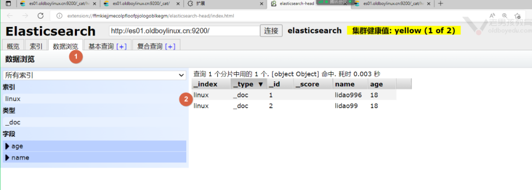Click the zoom magnifier icon in the address bar
Image resolution: width=532 pixels, height=190 pixels.
click(504, 16)
